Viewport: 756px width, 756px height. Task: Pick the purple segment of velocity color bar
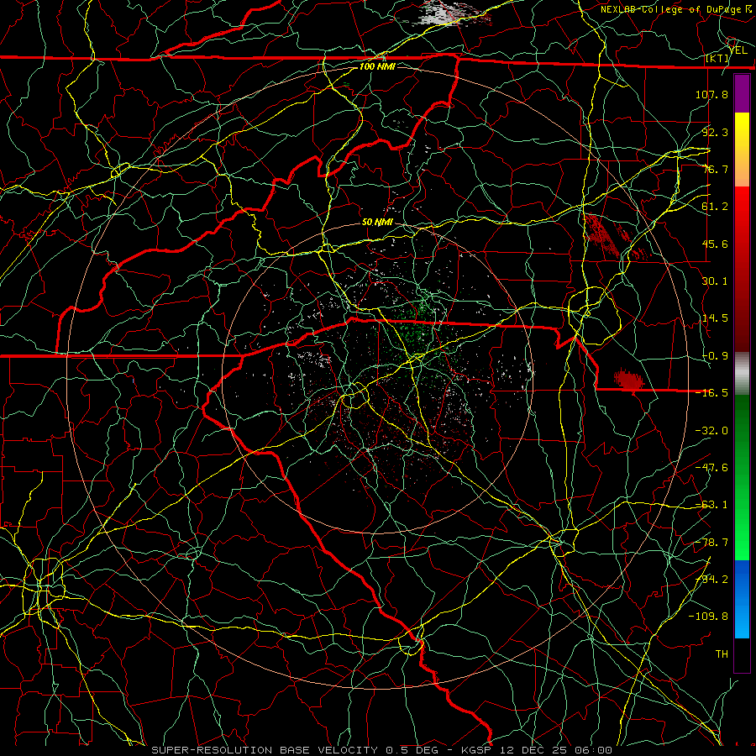click(x=742, y=94)
